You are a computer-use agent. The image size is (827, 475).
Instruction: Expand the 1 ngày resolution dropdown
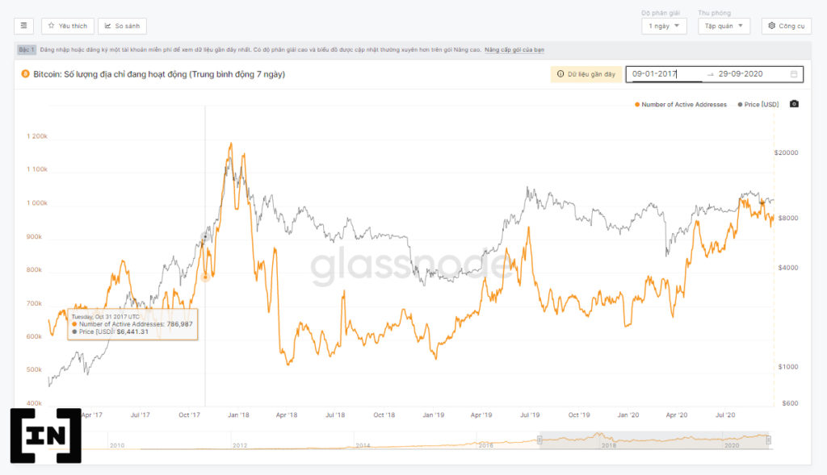[664, 26]
